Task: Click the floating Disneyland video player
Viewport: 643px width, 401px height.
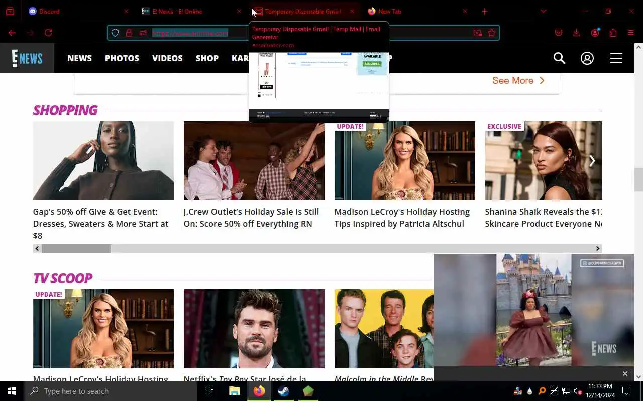Action: 534,310
